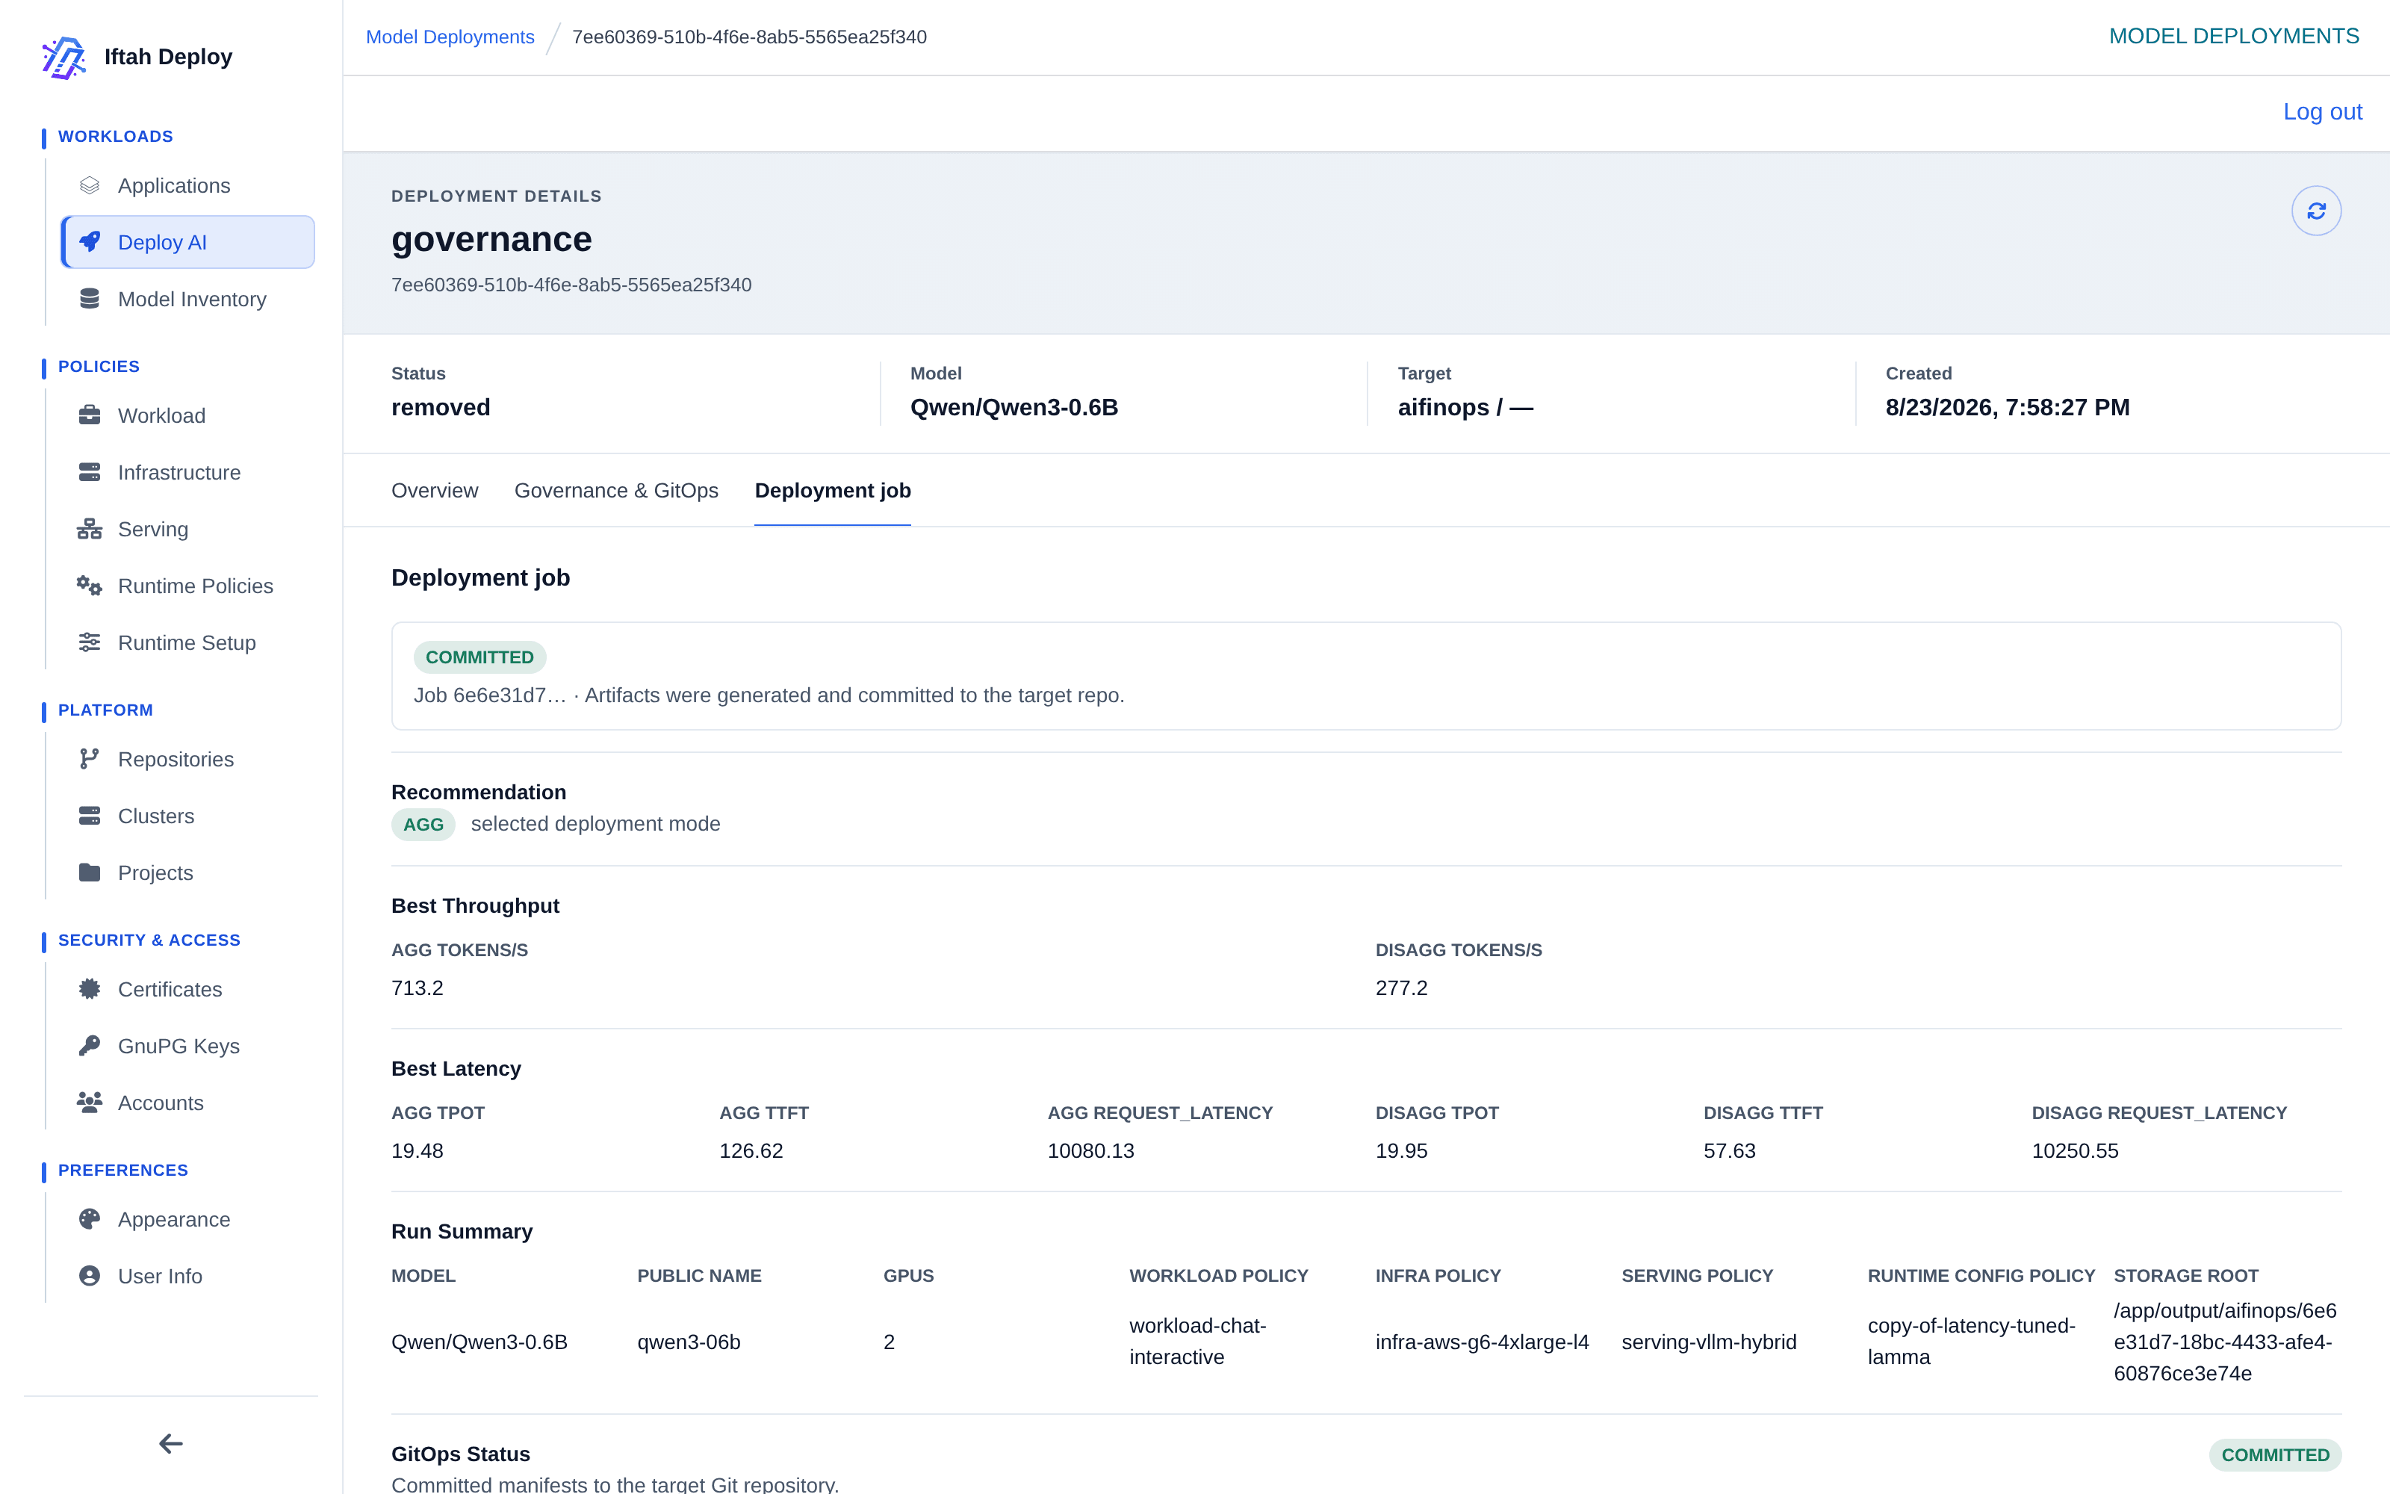Screen dimensions: 2390x1494
Task: Open the Deploy AI sidebar link
Action: tap(187, 242)
